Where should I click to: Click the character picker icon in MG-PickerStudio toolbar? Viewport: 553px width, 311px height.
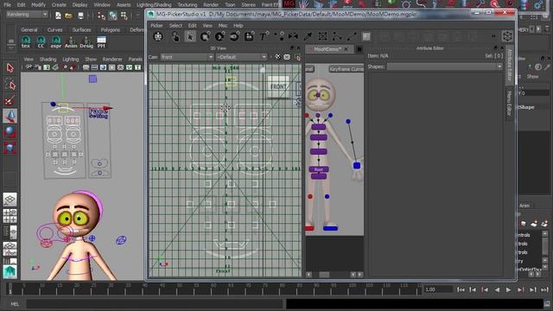tap(158, 36)
